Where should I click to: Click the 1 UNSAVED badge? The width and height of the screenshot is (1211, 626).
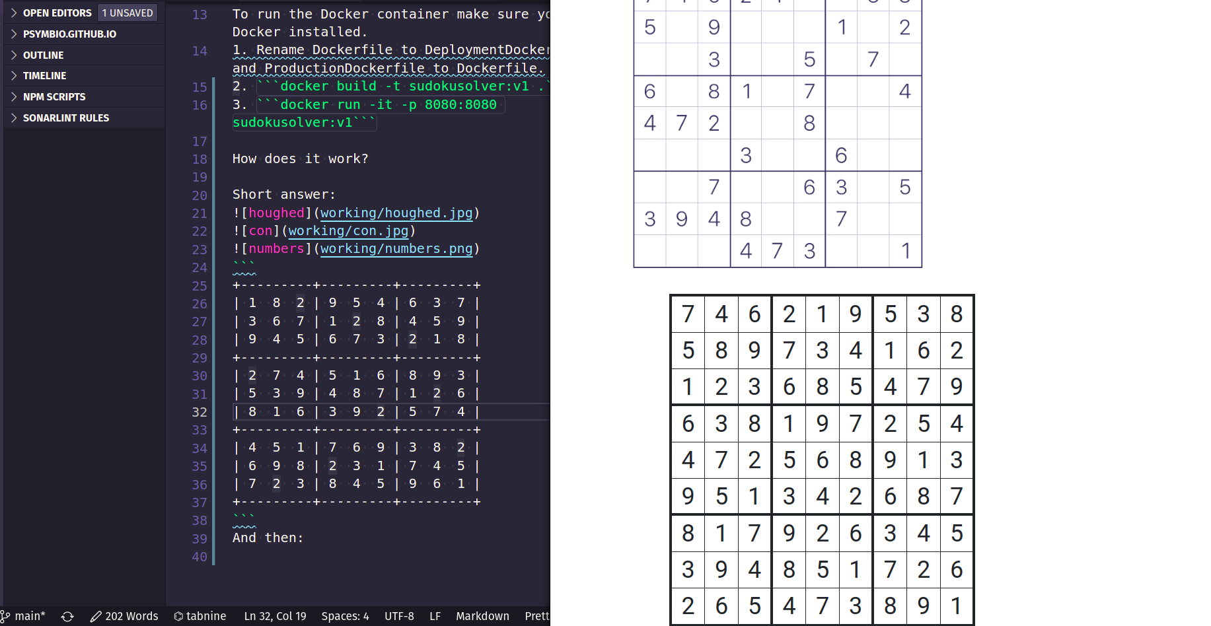(128, 13)
